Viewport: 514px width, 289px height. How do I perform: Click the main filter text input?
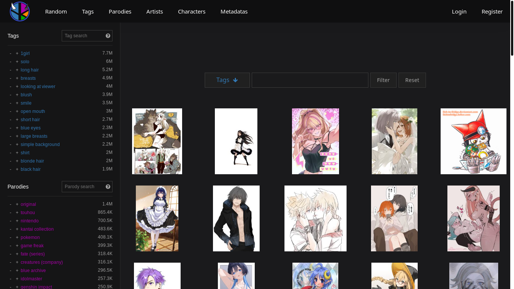point(310,80)
